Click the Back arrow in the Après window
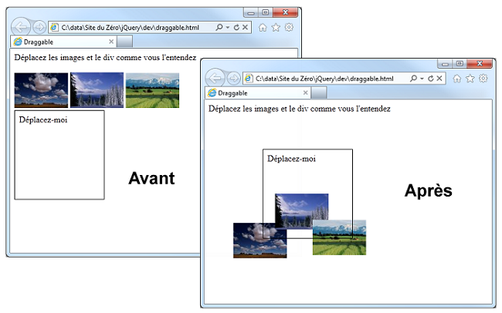This screenshot has height=313, width=502. coord(215,78)
